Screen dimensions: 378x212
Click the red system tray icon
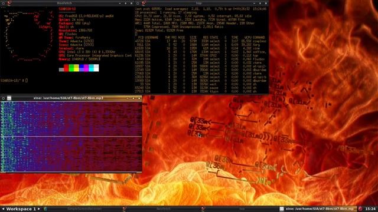click(x=360, y=209)
